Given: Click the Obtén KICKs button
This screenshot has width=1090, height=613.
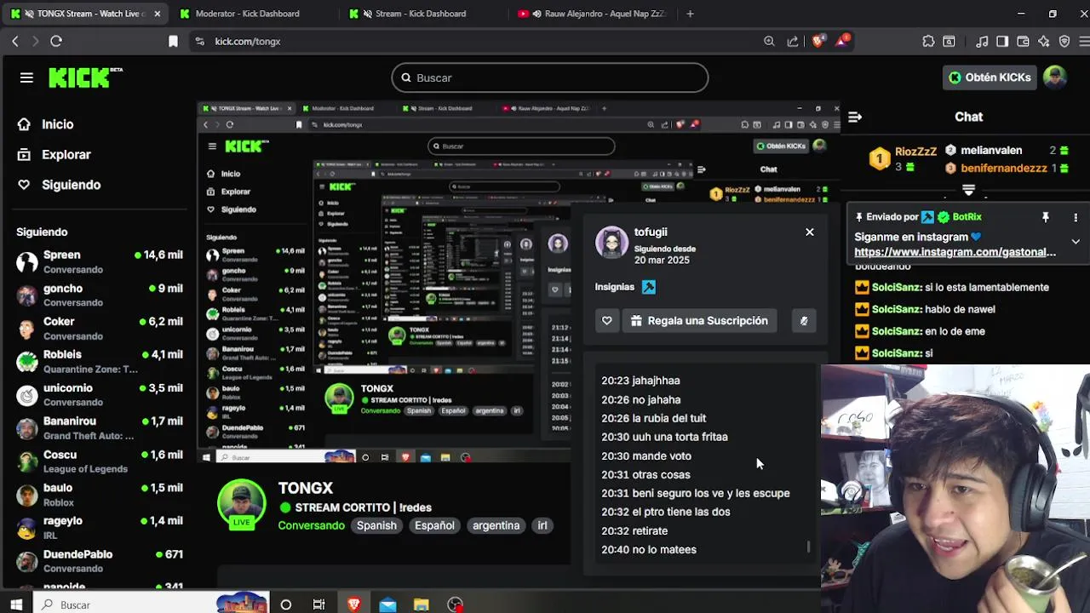Looking at the screenshot, I should pyautogui.click(x=990, y=77).
